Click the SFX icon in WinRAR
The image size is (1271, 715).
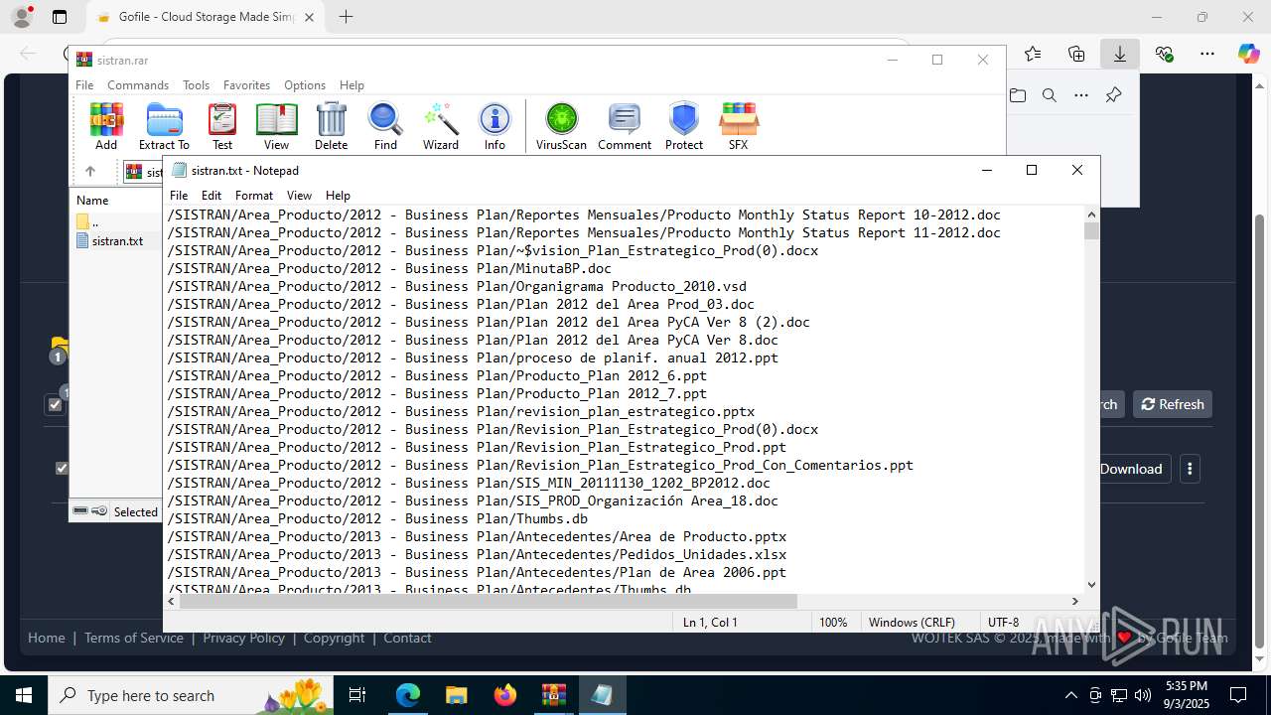pyautogui.click(x=738, y=126)
